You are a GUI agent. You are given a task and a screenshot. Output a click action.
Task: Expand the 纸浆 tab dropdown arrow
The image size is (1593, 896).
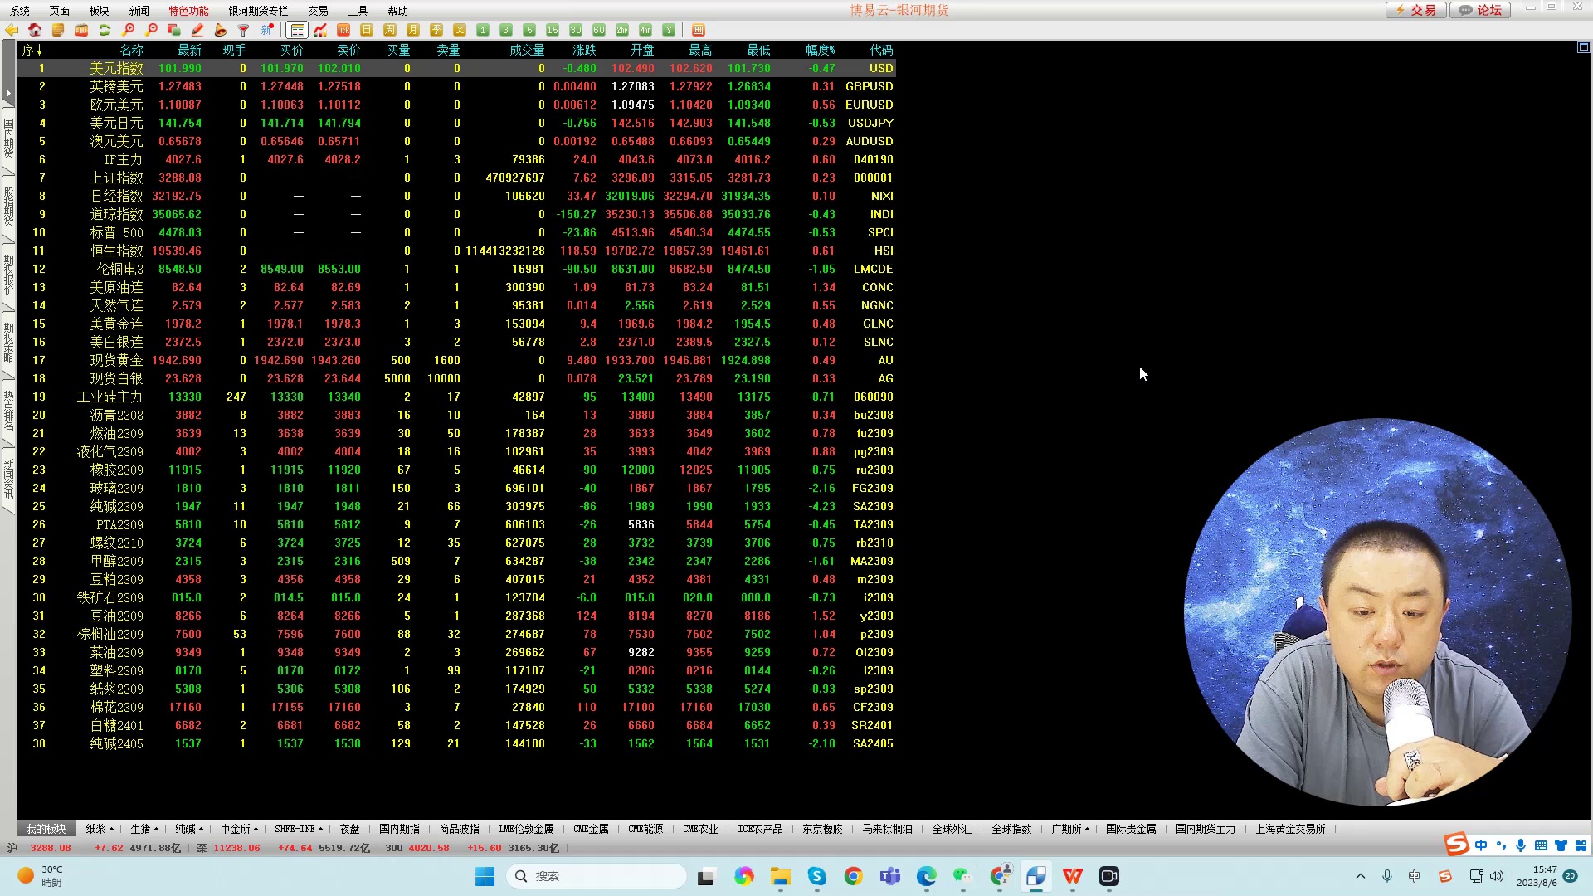pyautogui.click(x=112, y=829)
